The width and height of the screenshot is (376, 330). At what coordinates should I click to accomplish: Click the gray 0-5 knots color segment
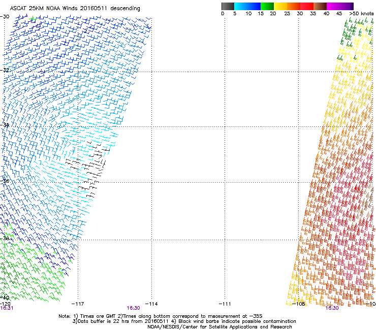point(228,6)
